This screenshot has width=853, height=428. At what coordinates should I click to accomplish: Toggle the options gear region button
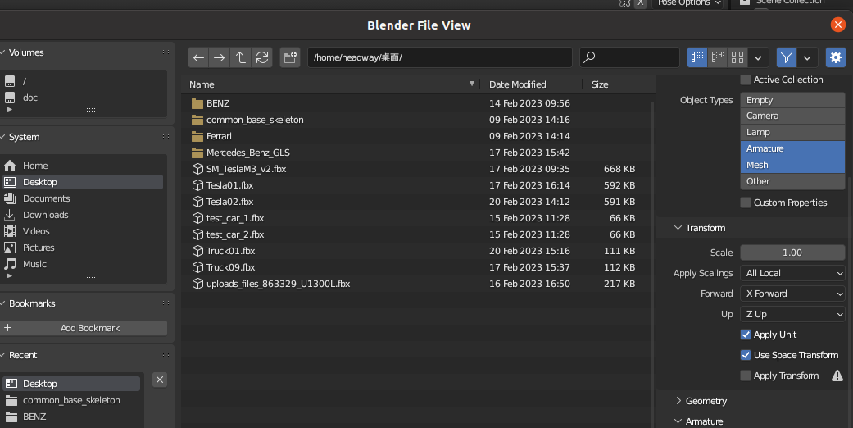836,57
